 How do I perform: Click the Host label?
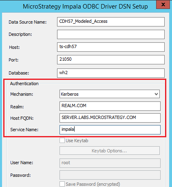(x=14, y=47)
